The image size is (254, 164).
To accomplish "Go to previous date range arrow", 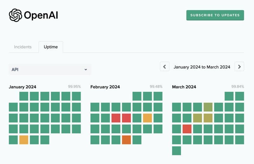I will 164,66.
